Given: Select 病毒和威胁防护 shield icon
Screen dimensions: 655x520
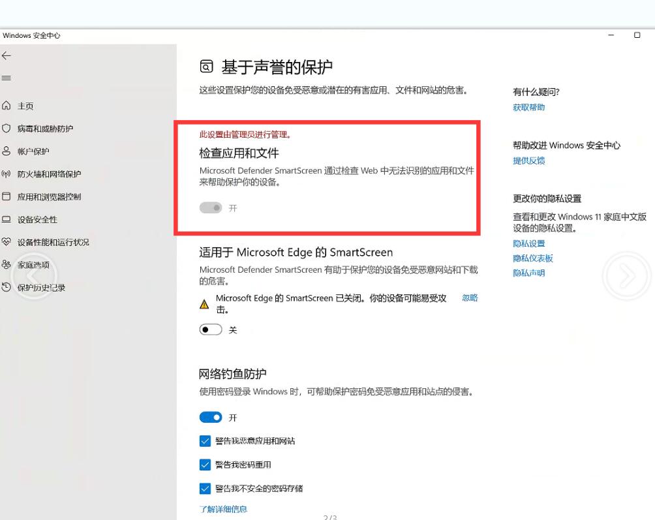Looking at the screenshot, I should pos(7,129).
